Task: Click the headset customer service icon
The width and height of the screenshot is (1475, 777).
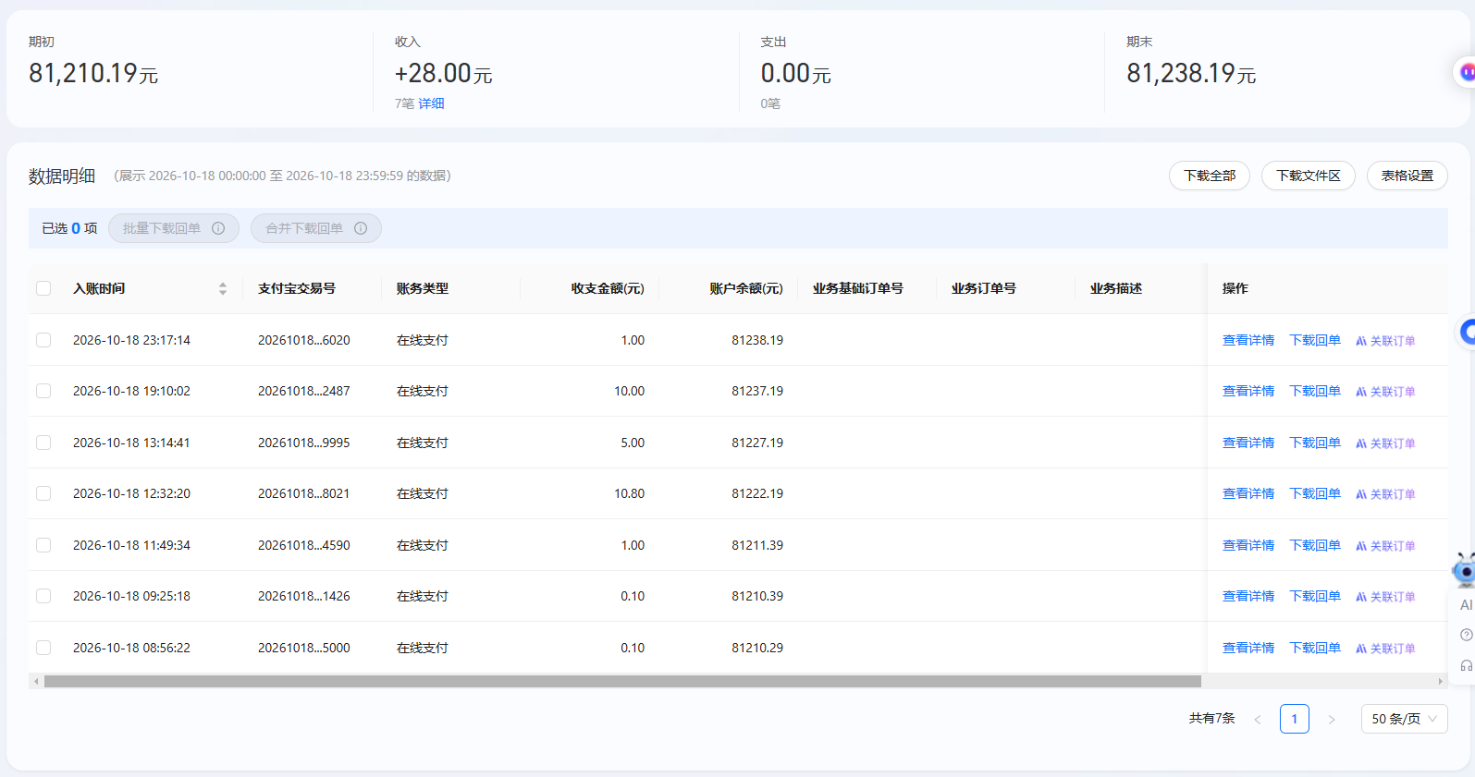Action: tap(1466, 665)
